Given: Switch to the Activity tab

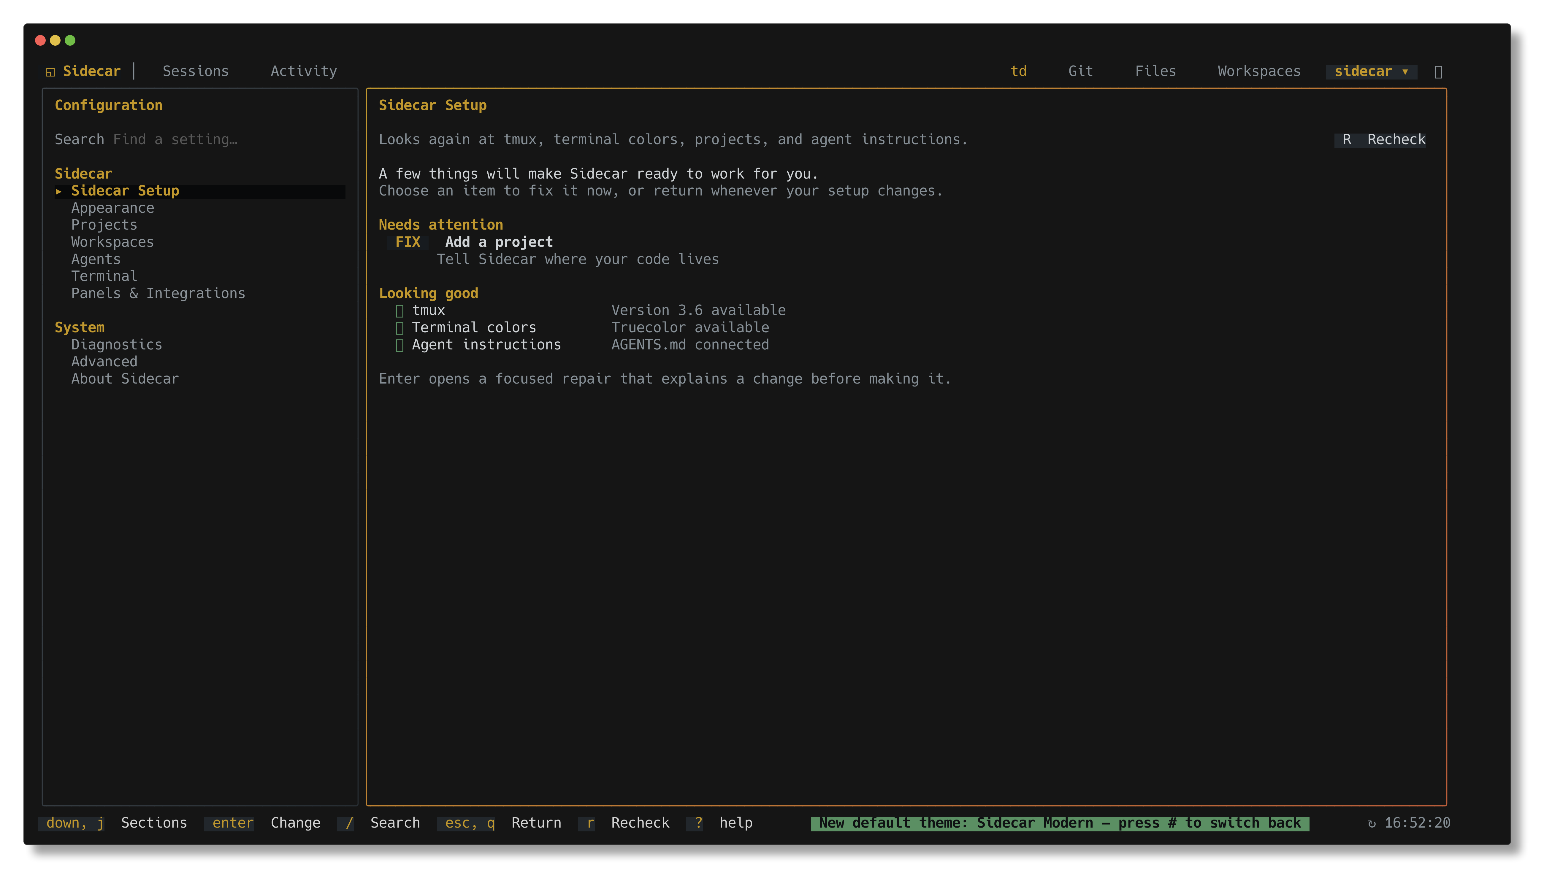Looking at the screenshot, I should coord(304,71).
